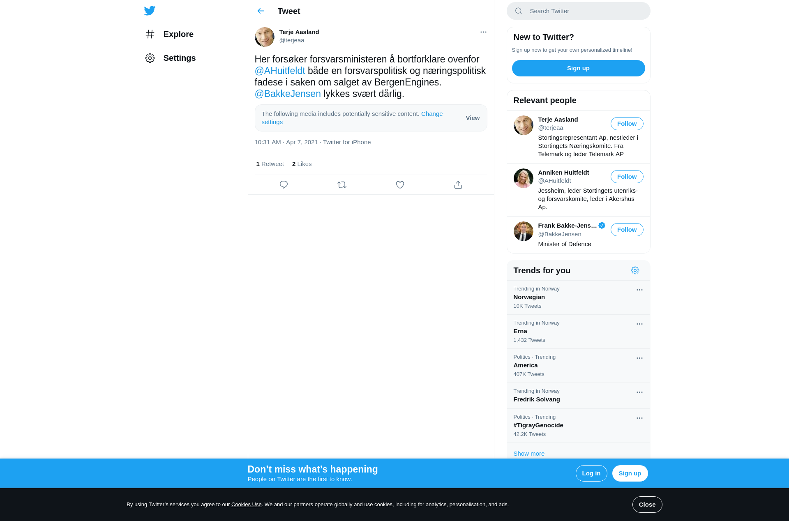The height and width of the screenshot is (521, 789).
Task: Click the @AHuitfeldt mention in tweet
Action: click(x=280, y=71)
